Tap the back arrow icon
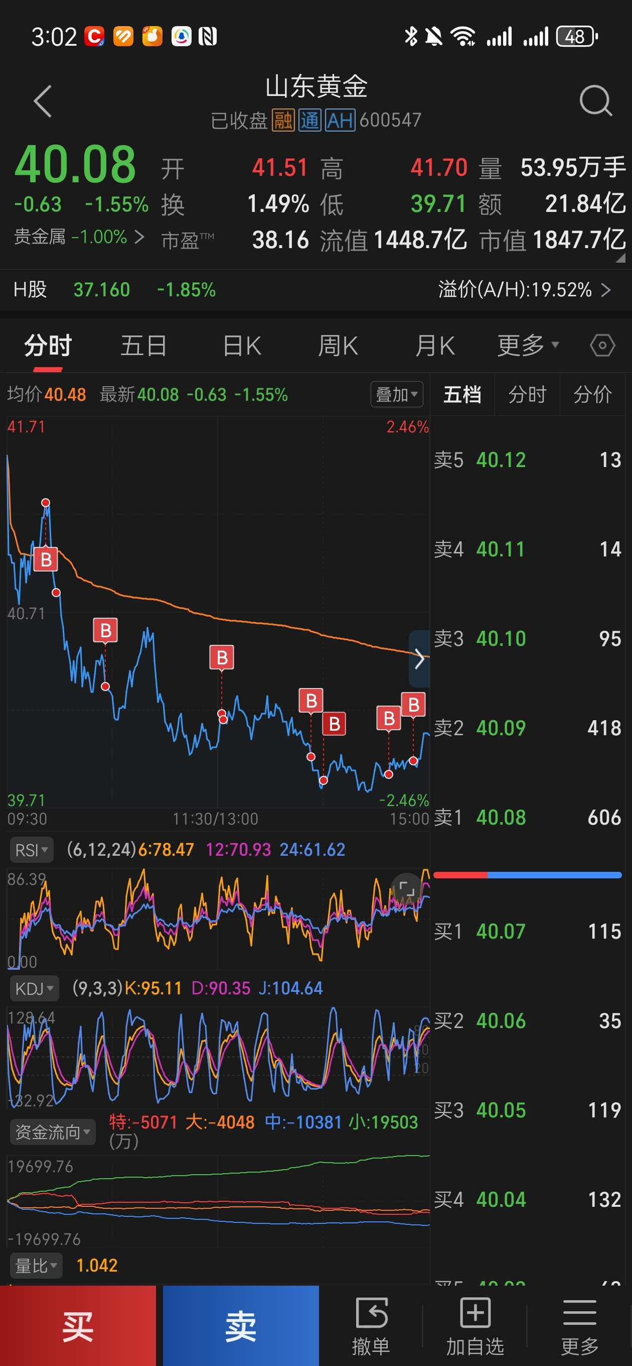The height and width of the screenshot is (1366, 632). point(42,101)
